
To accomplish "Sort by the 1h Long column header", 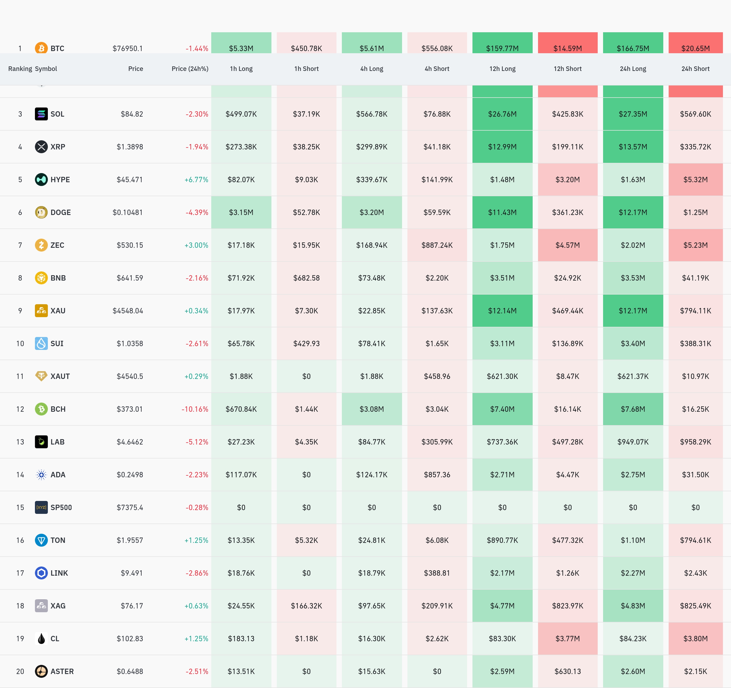I will (x=241, y=69).
